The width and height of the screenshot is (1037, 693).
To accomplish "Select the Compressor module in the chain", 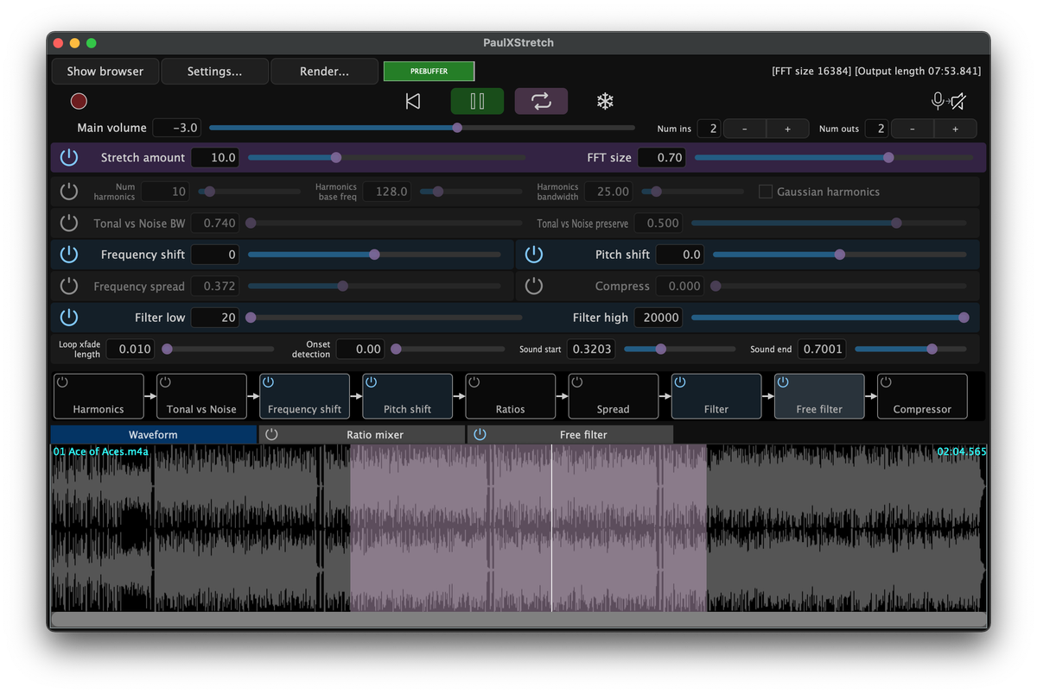I will (x=921, y=396).
